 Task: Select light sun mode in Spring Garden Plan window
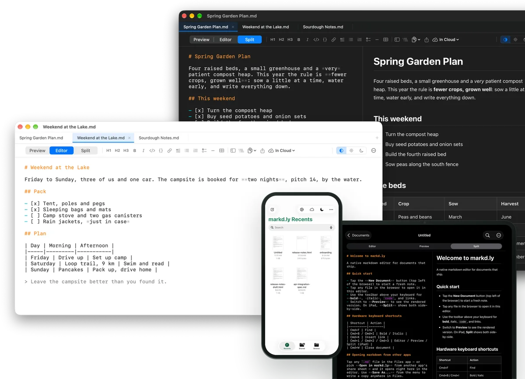click(x=515, y=40)
